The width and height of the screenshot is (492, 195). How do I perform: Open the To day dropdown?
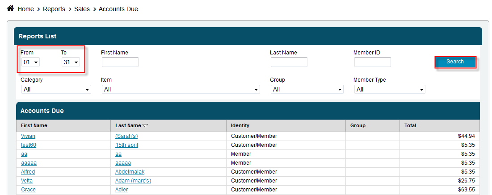(x=71, y=62)
